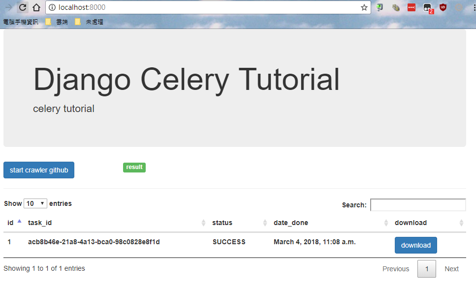Click the Showing 1 to 1 of 1 entries text
476x285 pixels.
(x=44, y=268)
